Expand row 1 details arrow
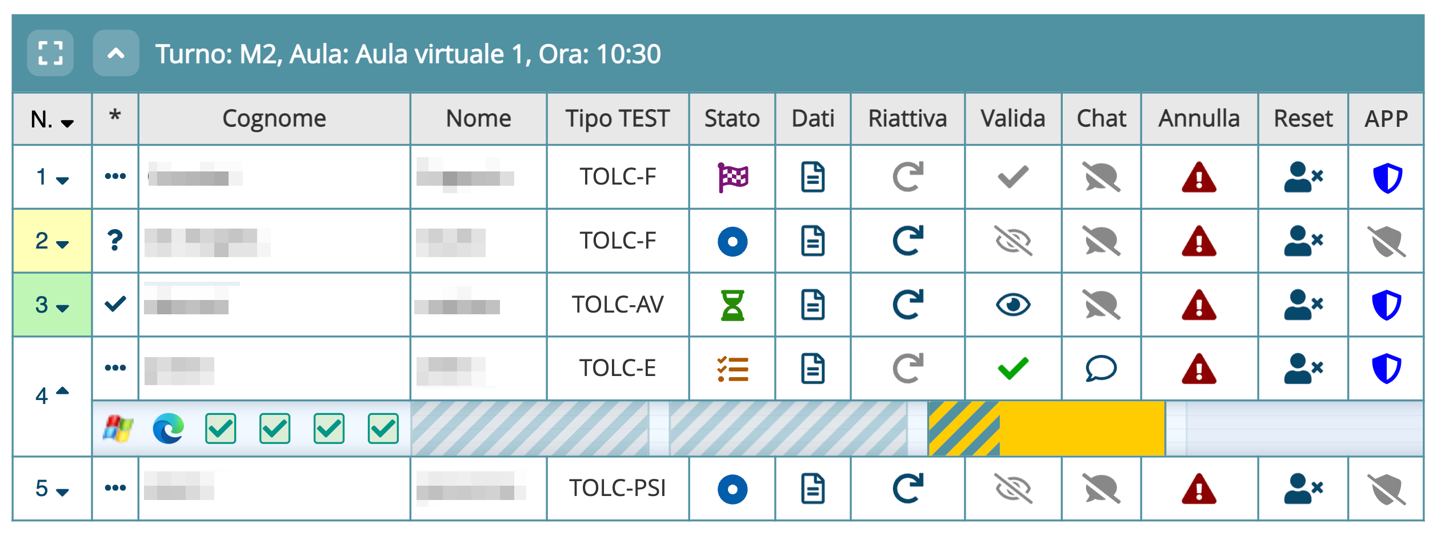 (x=62, y=179)
